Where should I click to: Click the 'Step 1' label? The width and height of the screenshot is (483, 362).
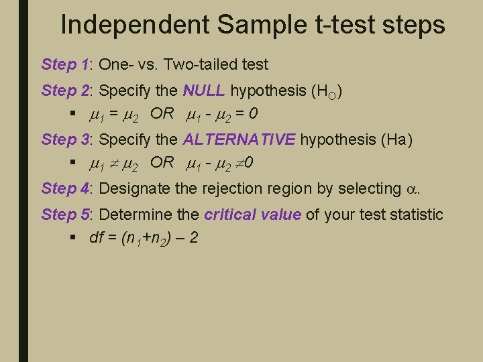[65, 65]
